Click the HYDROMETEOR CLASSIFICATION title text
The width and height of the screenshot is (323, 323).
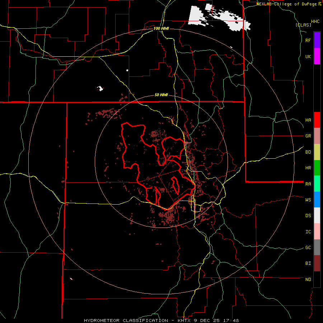pyautogui.click(x=126, y=320)
